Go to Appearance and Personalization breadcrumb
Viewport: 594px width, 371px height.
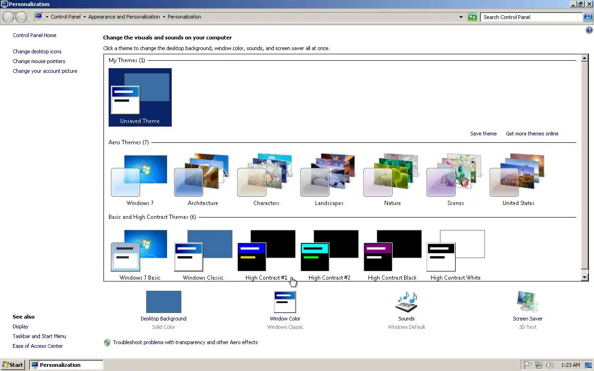pyautogui.click(x=124, y=17)
